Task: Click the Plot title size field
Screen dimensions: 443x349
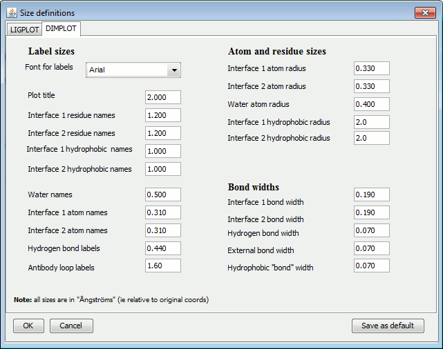Action: coord(163,97)
